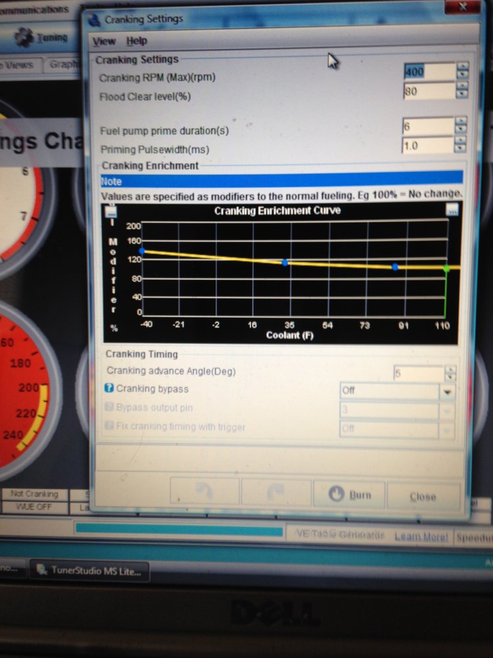Follow the Learn More! link
493x658 pixels.
point(421,537)
